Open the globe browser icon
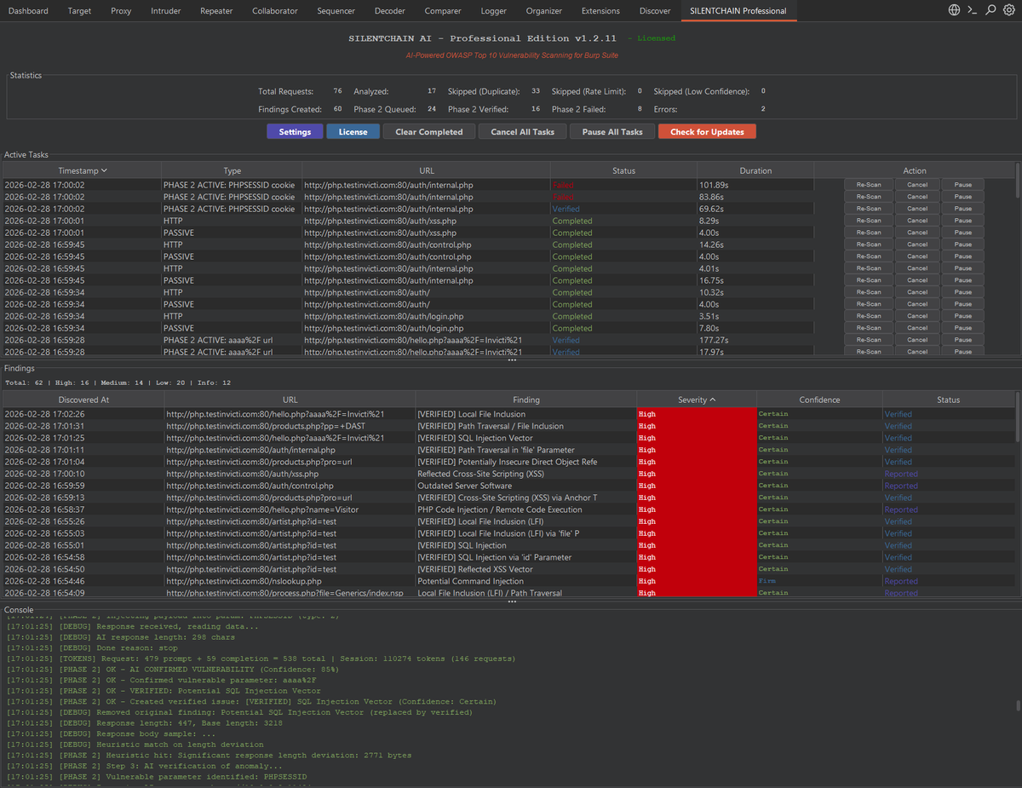 954,10
